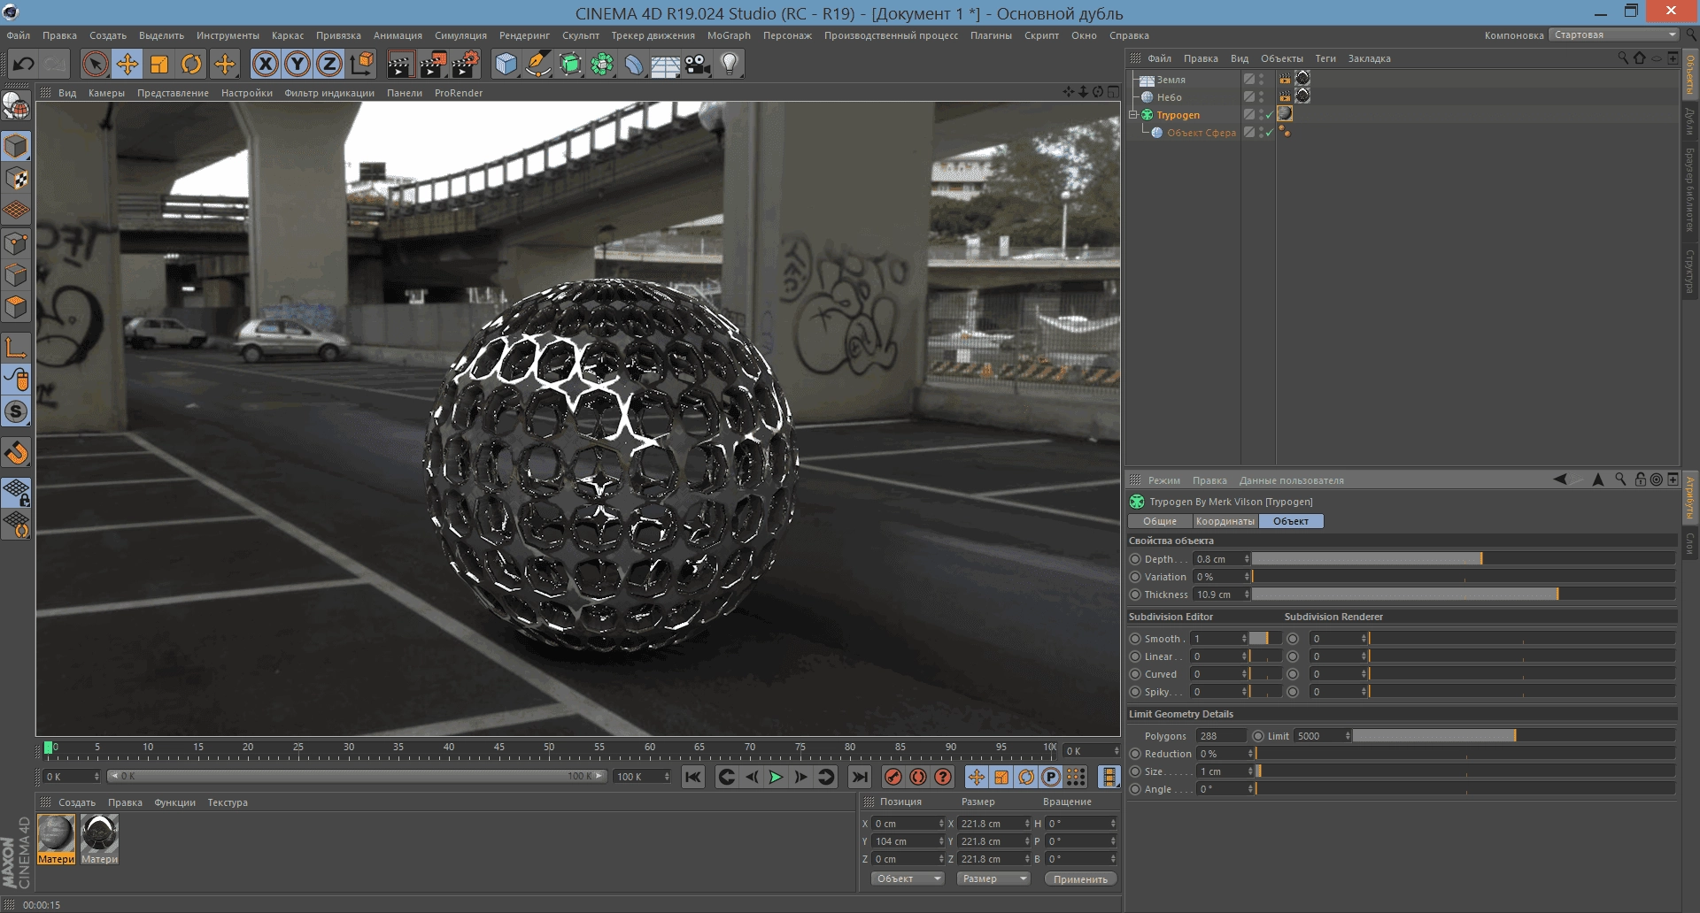Open the Создать menu in material manager
Viewport: 1700px width, 913px height.
click(77, 802)
